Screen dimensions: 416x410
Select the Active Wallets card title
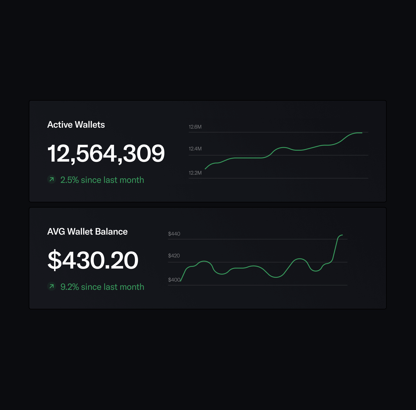(x=76, y=124)
